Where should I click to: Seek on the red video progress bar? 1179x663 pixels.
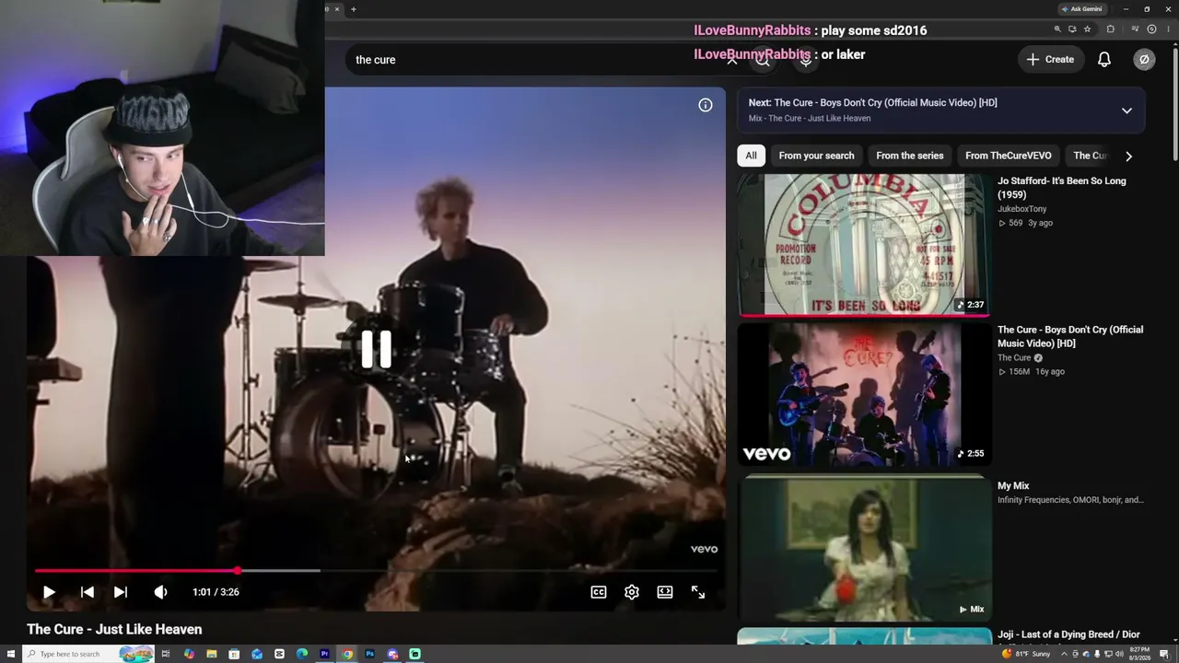(376, 571)
